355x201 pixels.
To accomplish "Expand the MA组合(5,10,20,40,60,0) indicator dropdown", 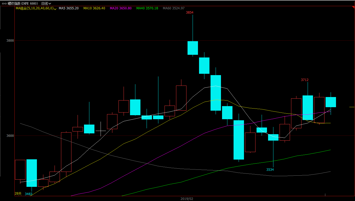I will pos(55,9).
